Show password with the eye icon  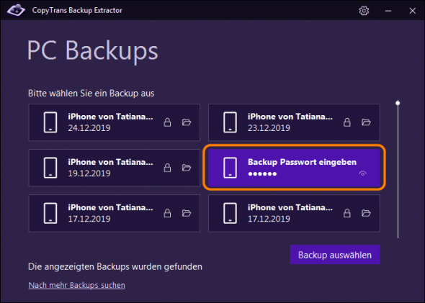(362, 173)
